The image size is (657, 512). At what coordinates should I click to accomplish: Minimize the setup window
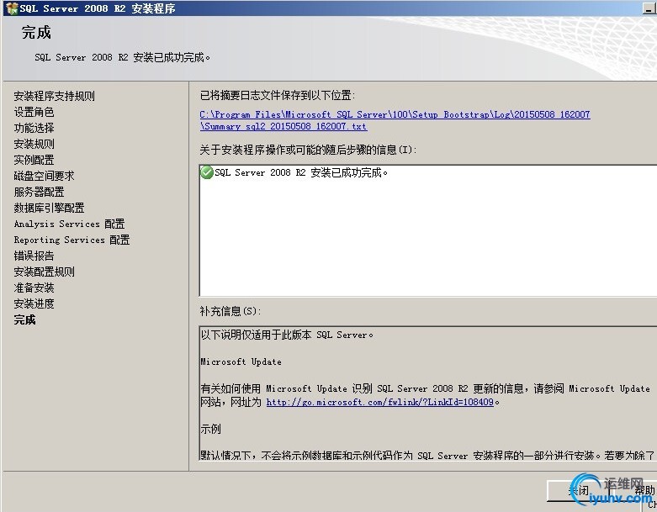click(x=648, y=8)
